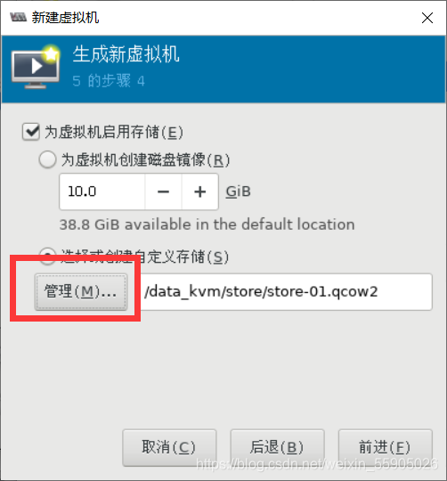
Task: Toggle 为虚拟机启用存储 checkbox
Action: click(31, 132)
